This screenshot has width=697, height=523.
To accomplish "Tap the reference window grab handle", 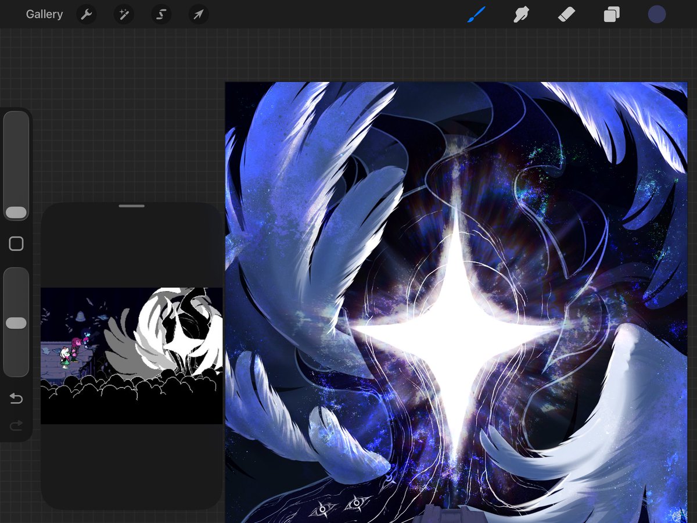I will 132,206.
